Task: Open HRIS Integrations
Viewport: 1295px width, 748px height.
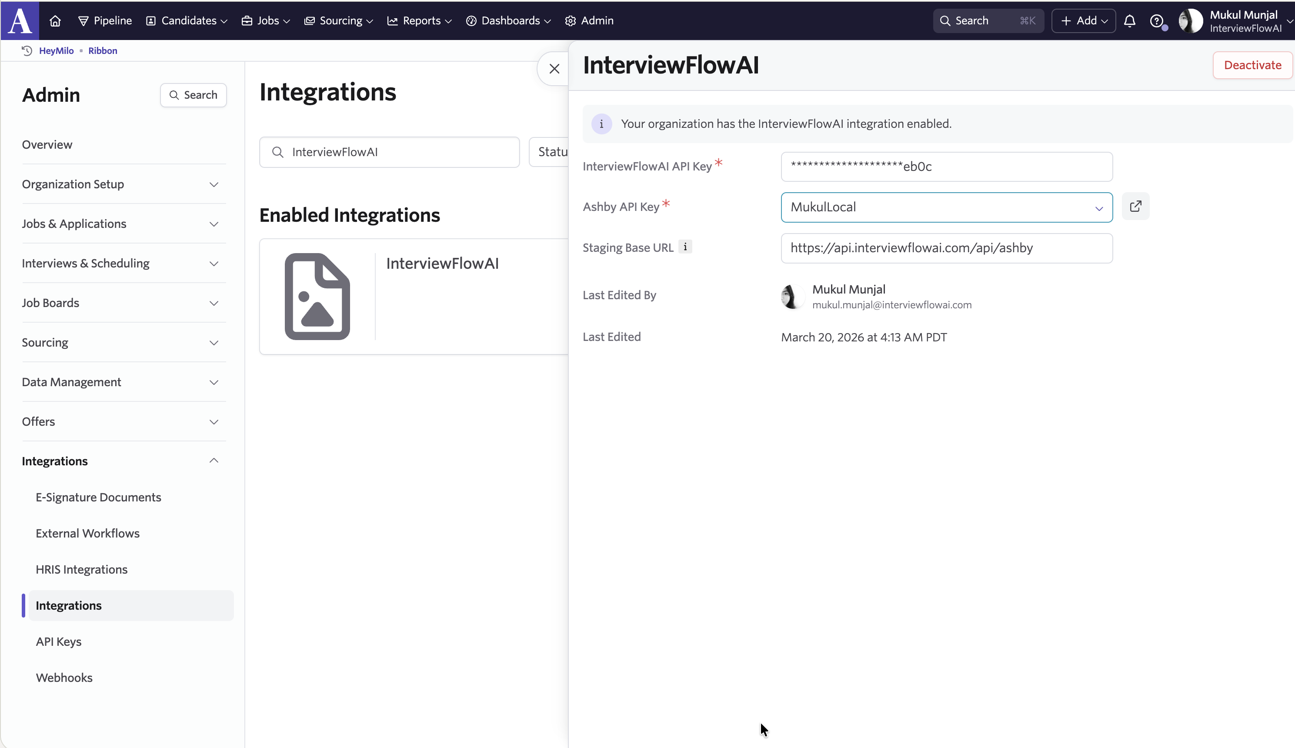Action: click(81, 569)
